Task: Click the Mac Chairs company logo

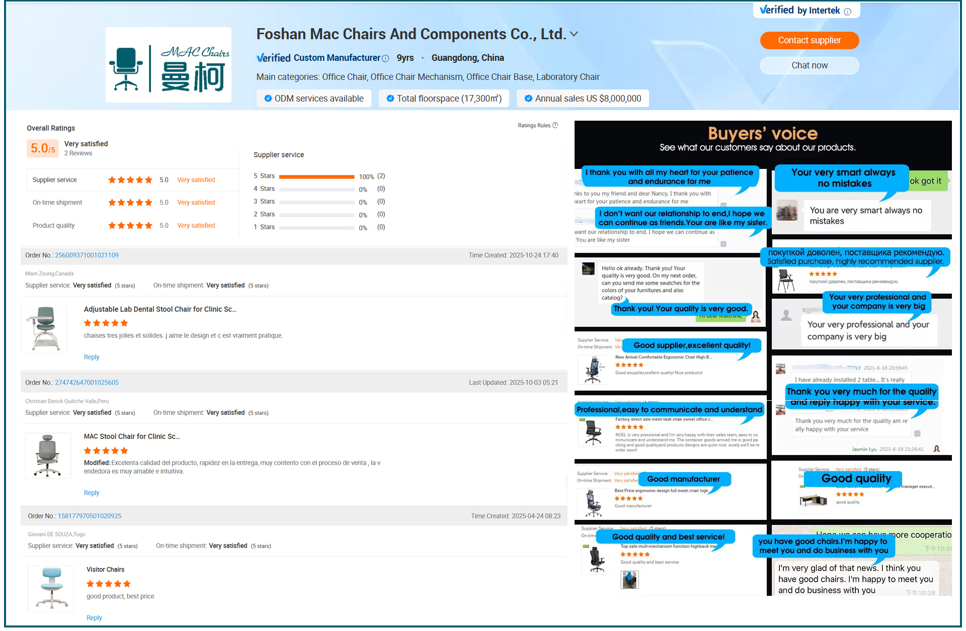Action: pyautogui.click(x=169, y=65)
